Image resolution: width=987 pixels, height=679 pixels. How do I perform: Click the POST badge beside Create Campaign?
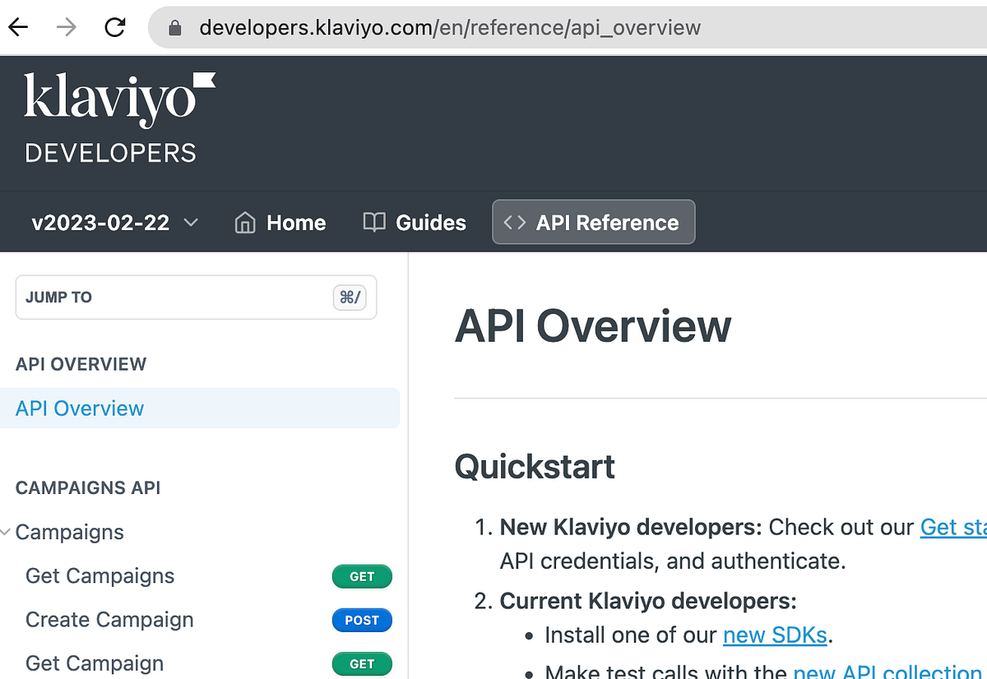tap(362, 620)
